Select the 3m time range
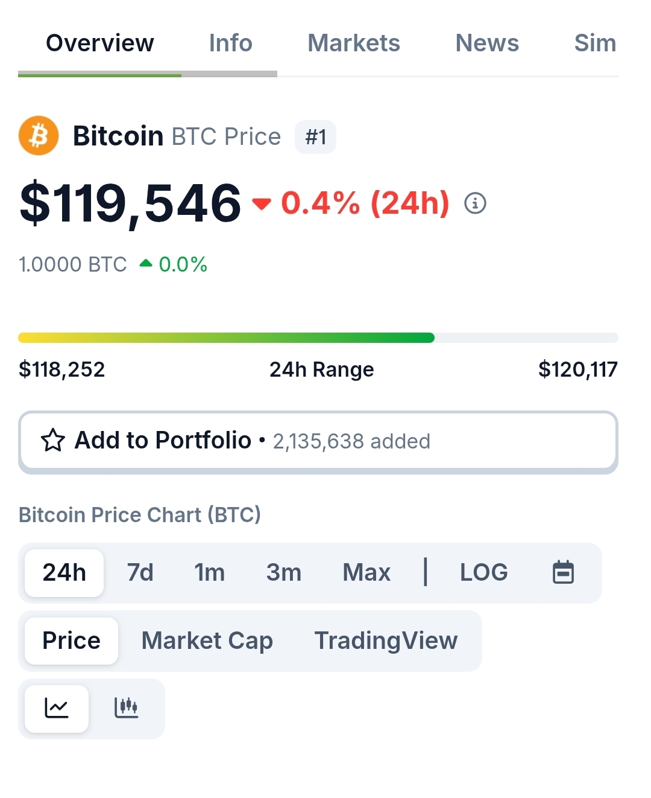This screenshot has width=651, height=798. (284, 573)
